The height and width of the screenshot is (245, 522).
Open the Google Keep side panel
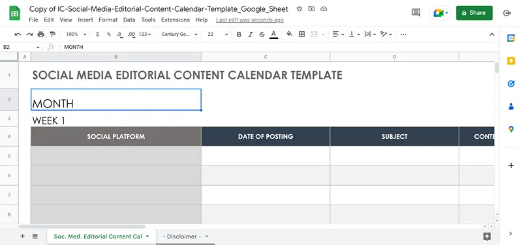(x=511, y=61)
